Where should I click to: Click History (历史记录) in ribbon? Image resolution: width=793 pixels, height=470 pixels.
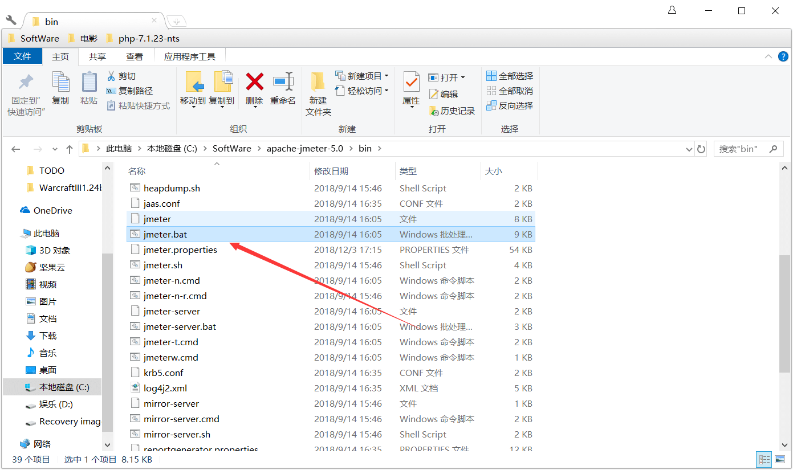click(452, 111)
